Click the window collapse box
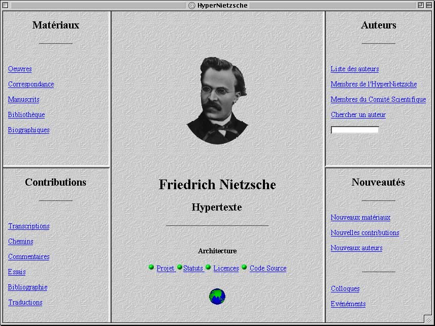The image size is (435, 326). 429,5
